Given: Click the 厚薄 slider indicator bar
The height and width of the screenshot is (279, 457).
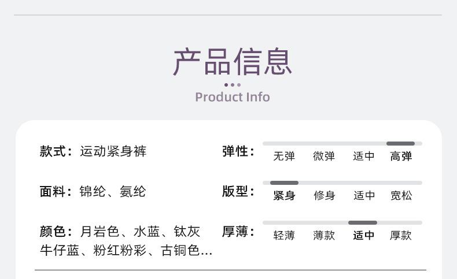Looking at the screenshot, I should [363, 222].
